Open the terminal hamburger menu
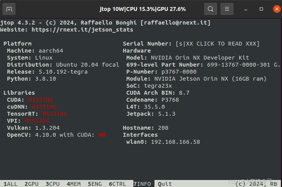The image size is (282, 187). click(x=227, y=9)
